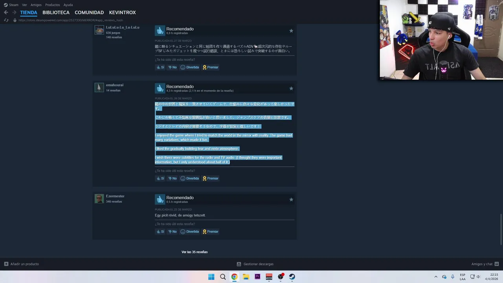Reload the page with the refresh icon
Image resolution: width=503 pixels, height=283 pixels.
coord(6,20)
